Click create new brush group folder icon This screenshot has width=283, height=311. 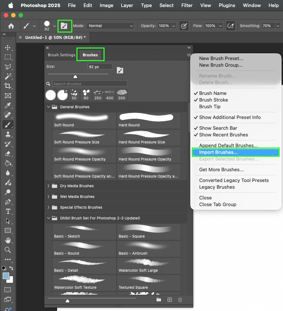point(159,300)
